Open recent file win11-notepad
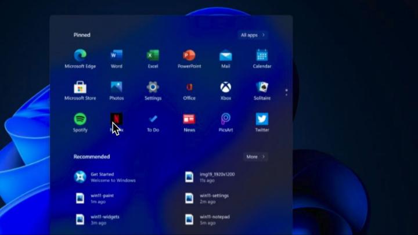The height and width of the screenshot is (235, 418). 207,220
